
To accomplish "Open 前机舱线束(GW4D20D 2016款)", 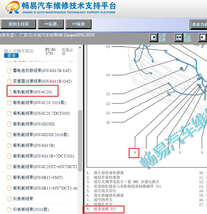I will 41,134.
